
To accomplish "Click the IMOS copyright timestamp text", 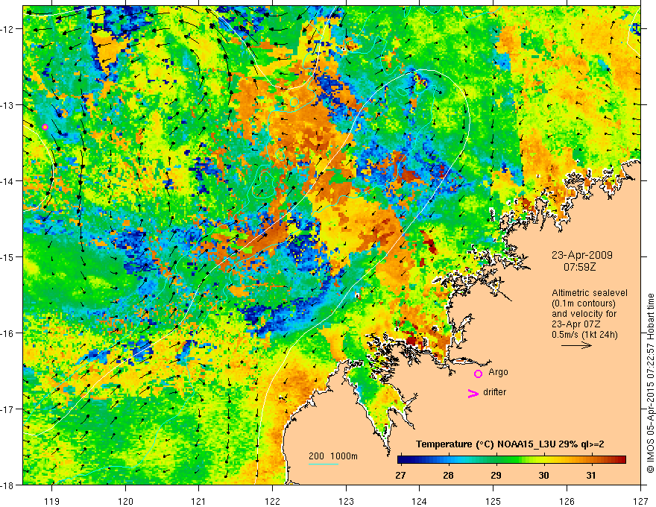I will 650,384.
